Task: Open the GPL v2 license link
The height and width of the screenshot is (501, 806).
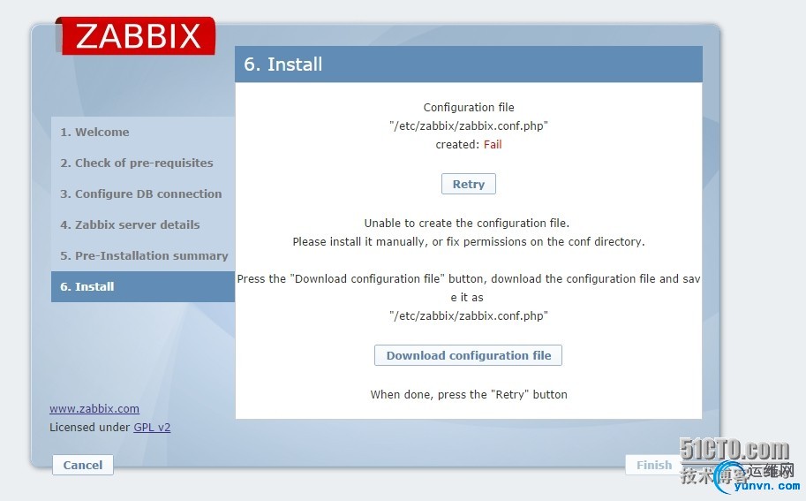Action: 152,427
